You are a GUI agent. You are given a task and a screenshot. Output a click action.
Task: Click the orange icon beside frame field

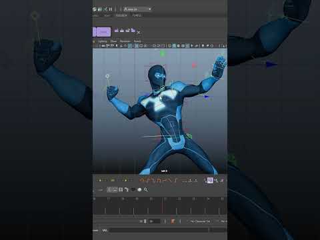(x=173, y=221)
